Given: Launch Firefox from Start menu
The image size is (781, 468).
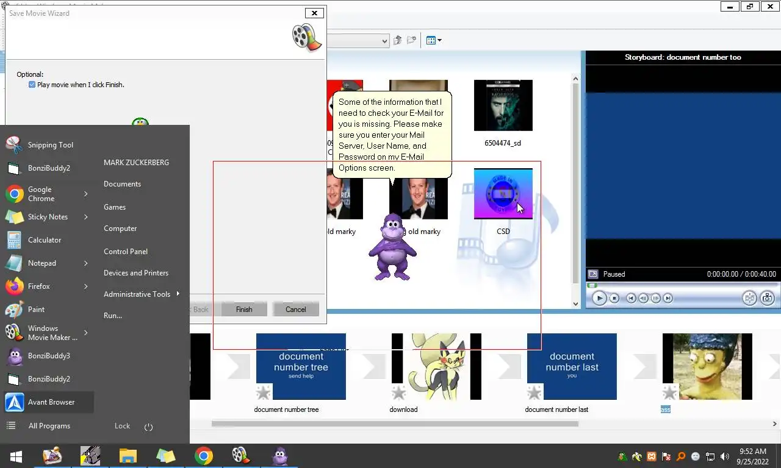Looking at the screenshot, I should pos(40,286).
